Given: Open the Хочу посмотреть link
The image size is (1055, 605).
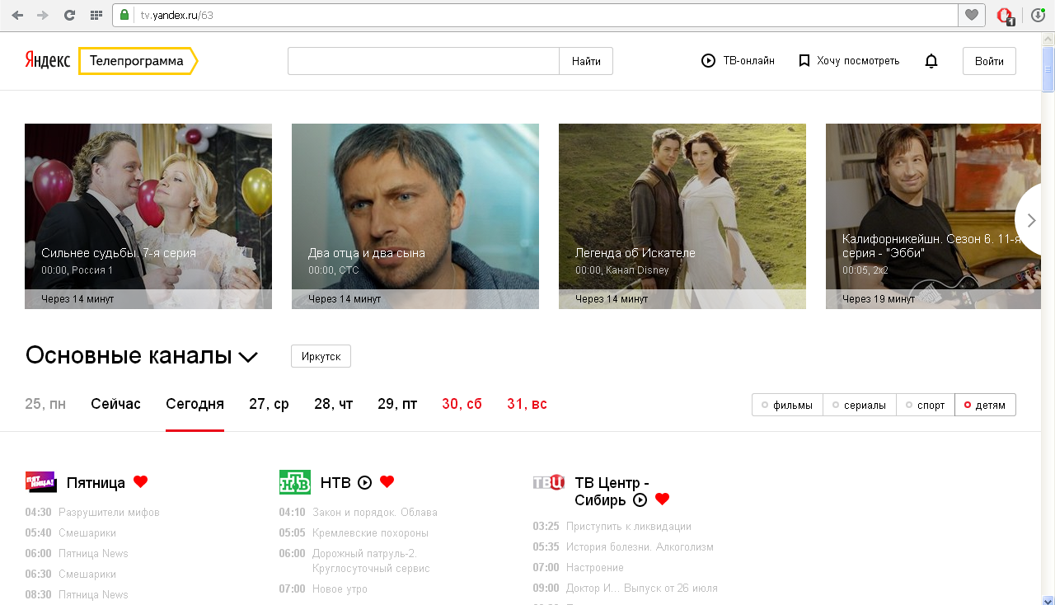Looking at the screenshot, I should pyautogui.click(x=849, y=61).
